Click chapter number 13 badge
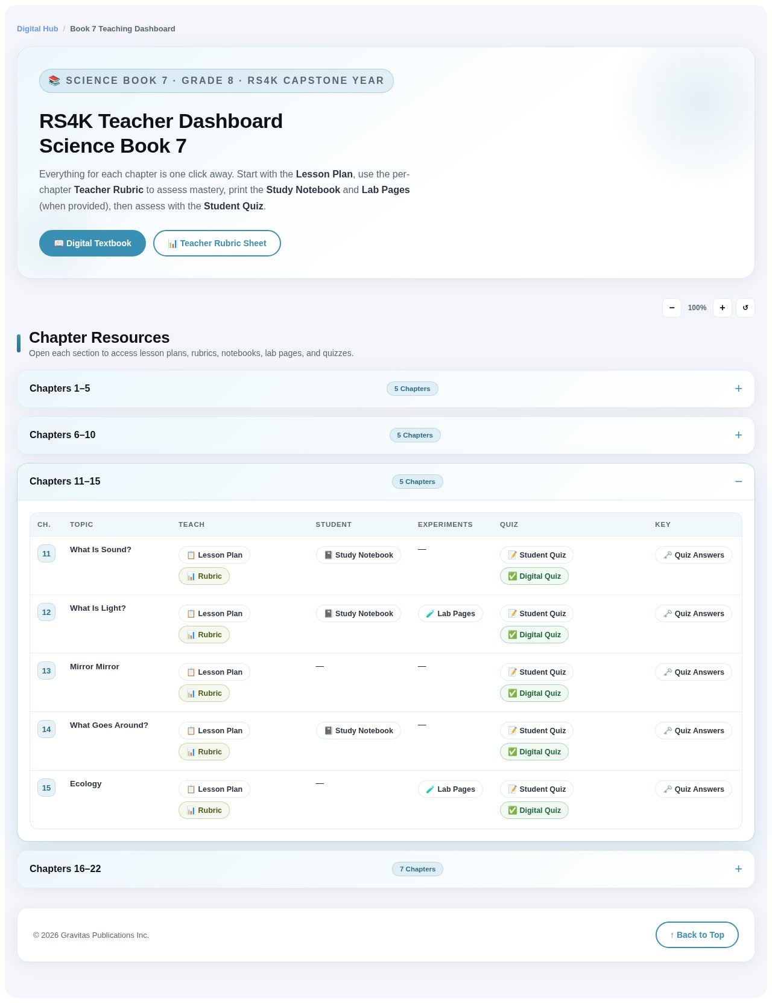The width and height of the screenshot is (772, 1003). [46, 670]
